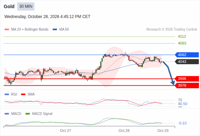Click the MACD Signal legend label
Screen dimensions: 200x136
pyautogui.click(x=42, y=114)
